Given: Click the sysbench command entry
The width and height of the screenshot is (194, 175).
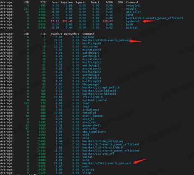Looking at the screenshot, I should 133,21.
